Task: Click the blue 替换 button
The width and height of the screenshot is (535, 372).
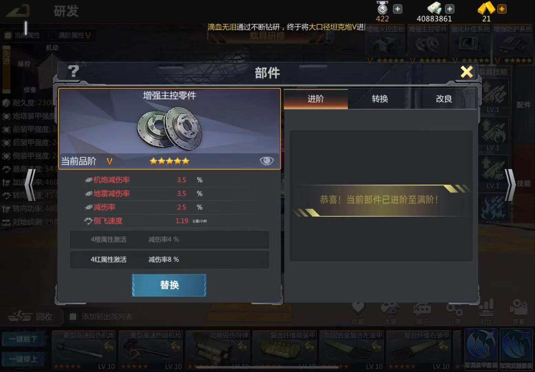Action: tap(169, 285)
